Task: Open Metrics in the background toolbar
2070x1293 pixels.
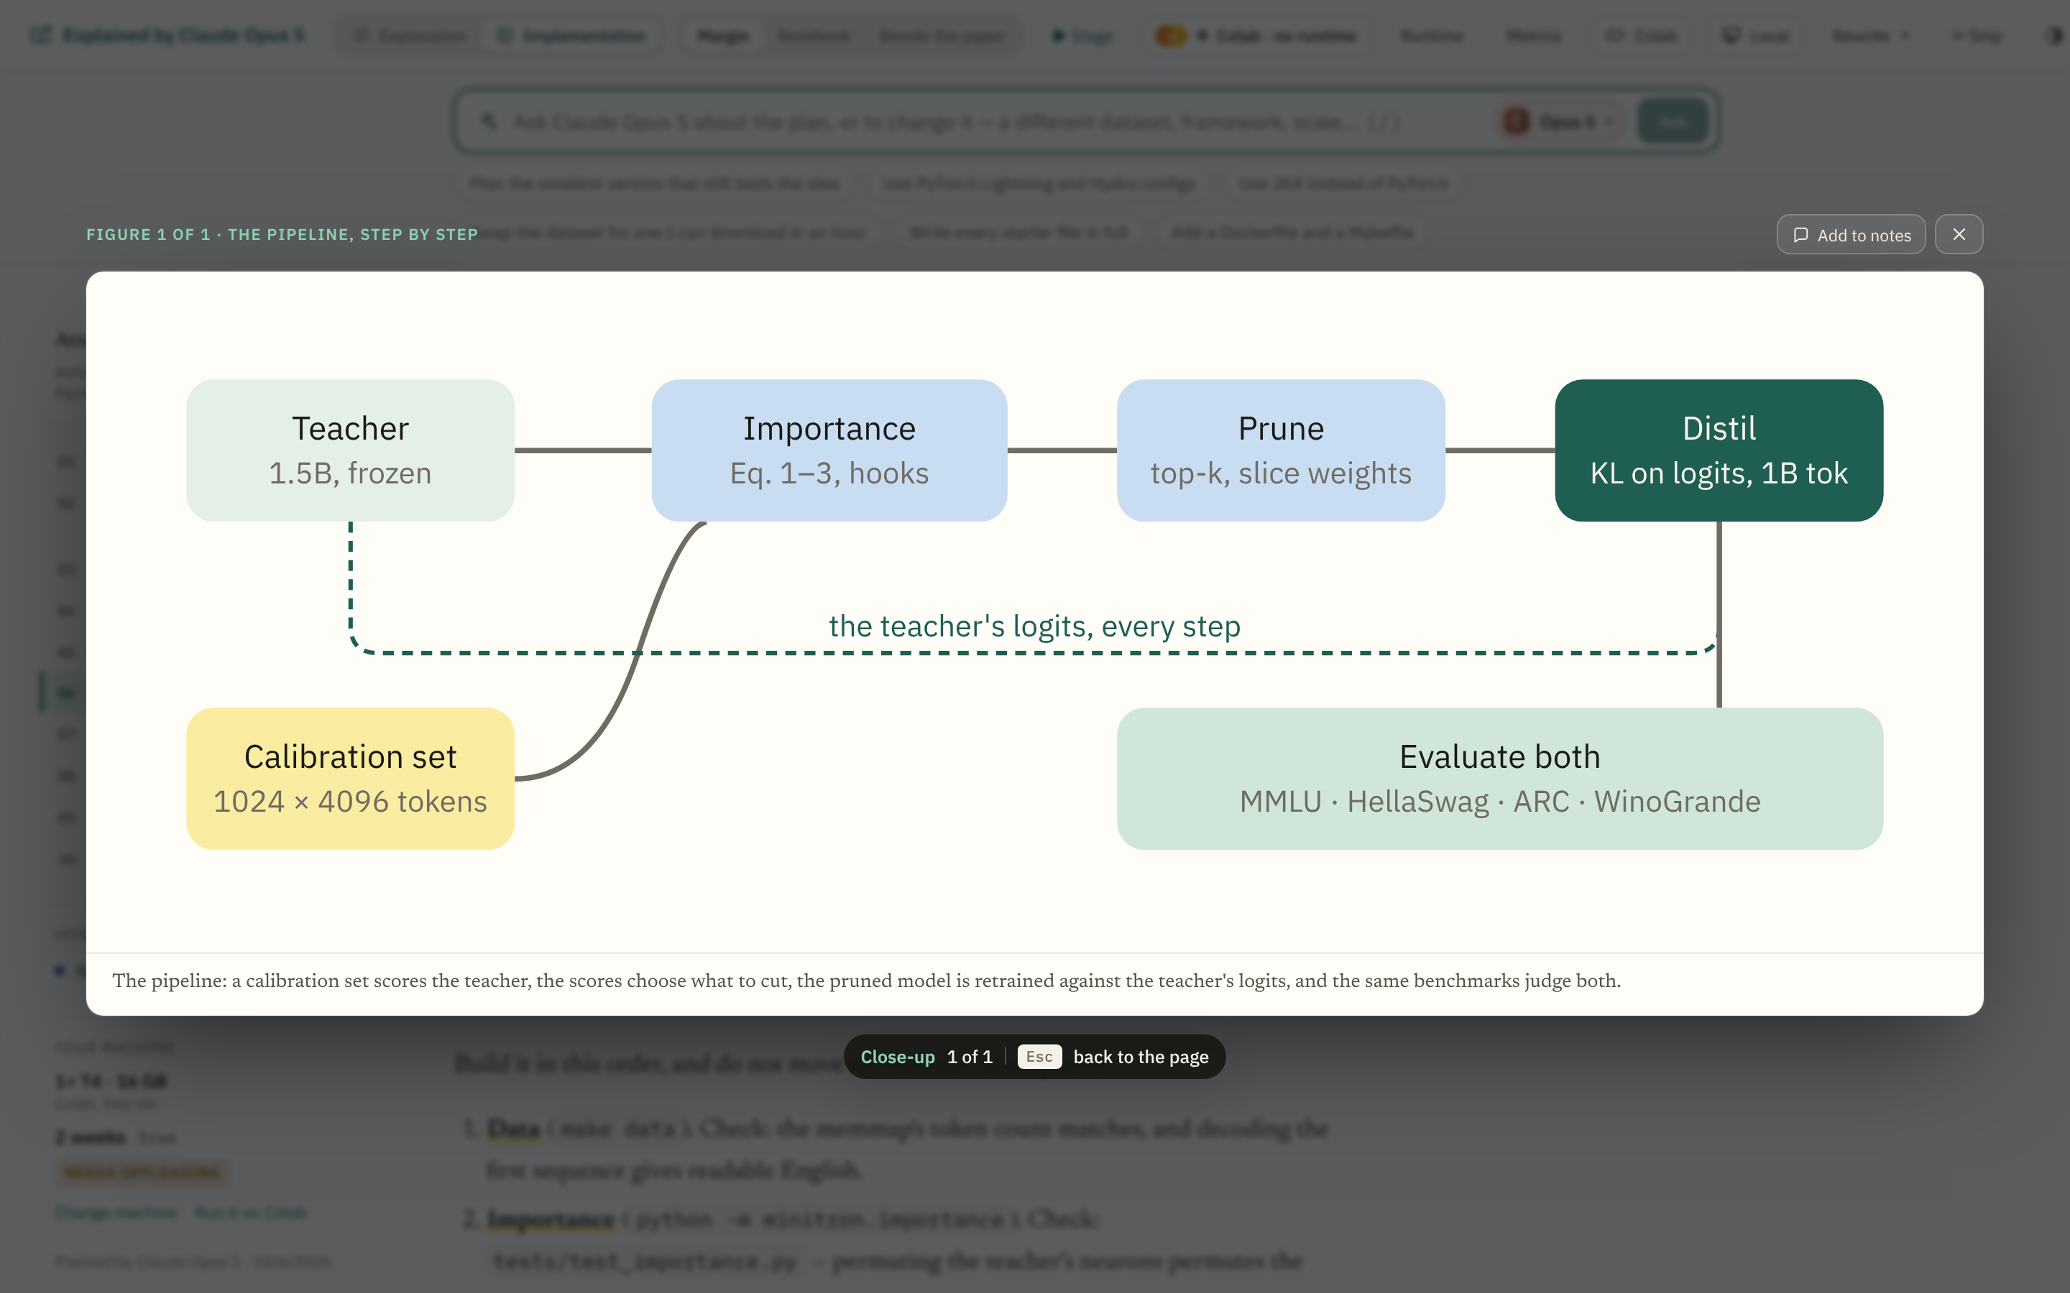Action: pos(1534,36)
